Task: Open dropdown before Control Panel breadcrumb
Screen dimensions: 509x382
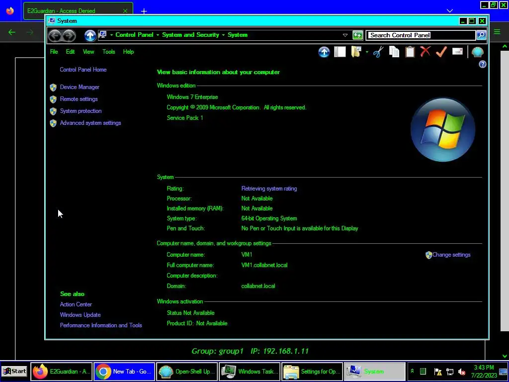Action: point(111,35)
